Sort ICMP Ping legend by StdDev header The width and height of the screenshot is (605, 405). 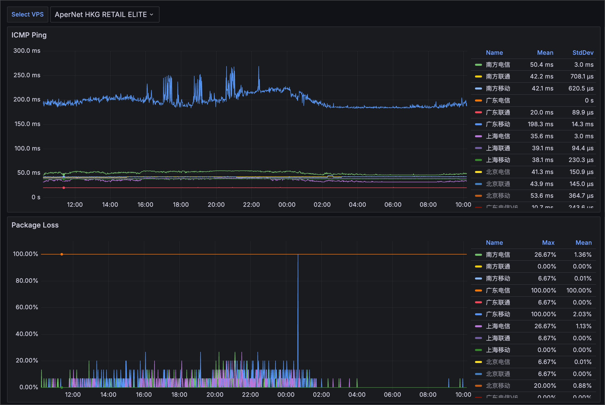pos(583,53)
